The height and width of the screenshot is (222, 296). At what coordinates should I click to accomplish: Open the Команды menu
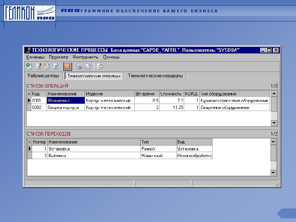click(35, 57)
